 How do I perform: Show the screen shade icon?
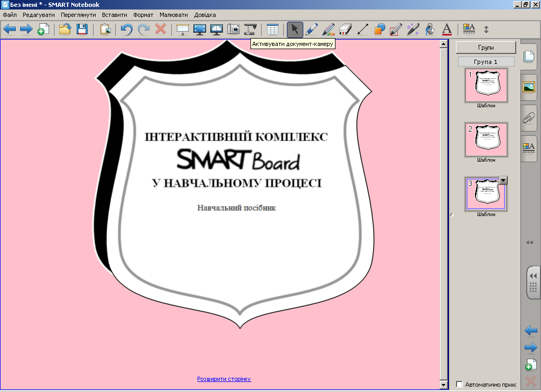[182, 30]
